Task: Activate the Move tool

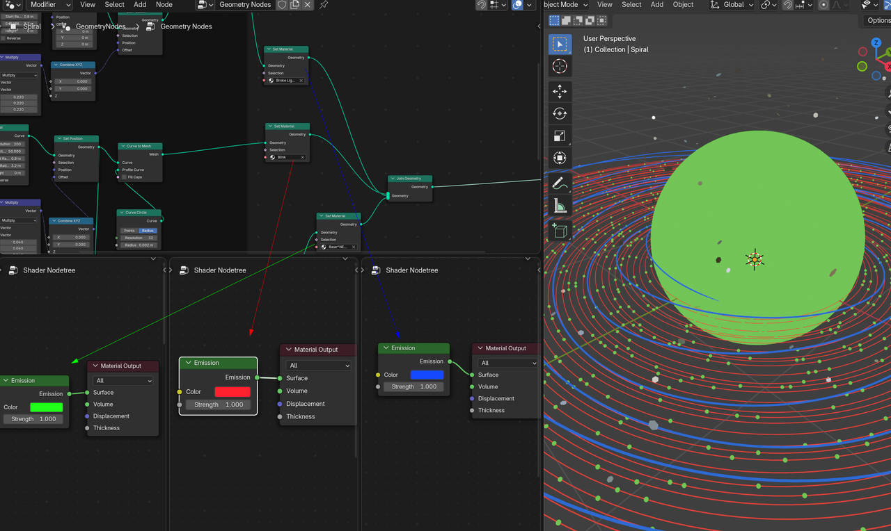Action: (x=560, y=92)
